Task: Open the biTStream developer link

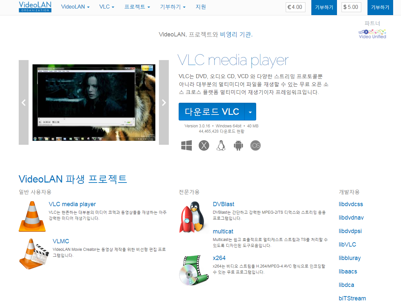Action: (x=352, y=298)
